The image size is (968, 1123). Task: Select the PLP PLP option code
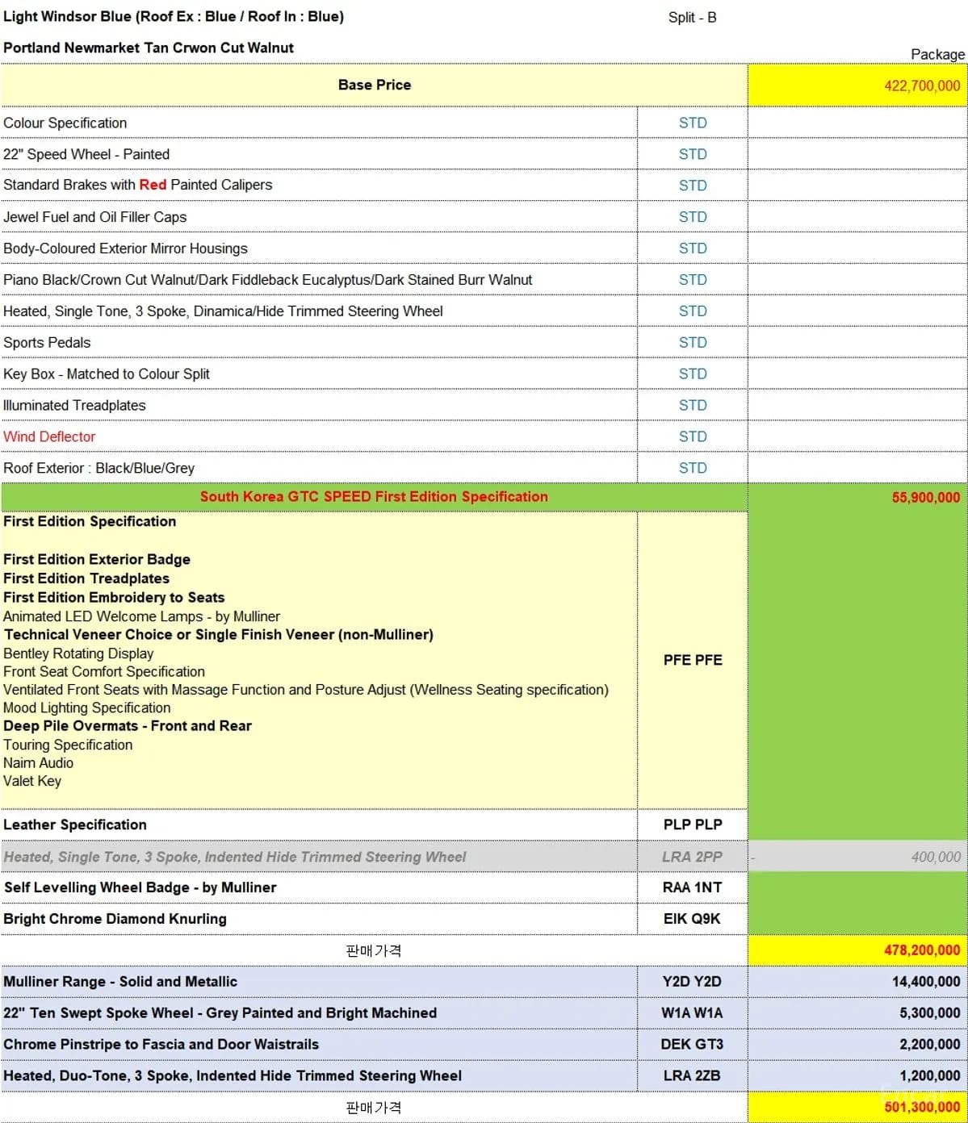pos(693,825)
